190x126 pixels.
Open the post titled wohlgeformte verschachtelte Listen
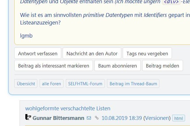(68, 108)
